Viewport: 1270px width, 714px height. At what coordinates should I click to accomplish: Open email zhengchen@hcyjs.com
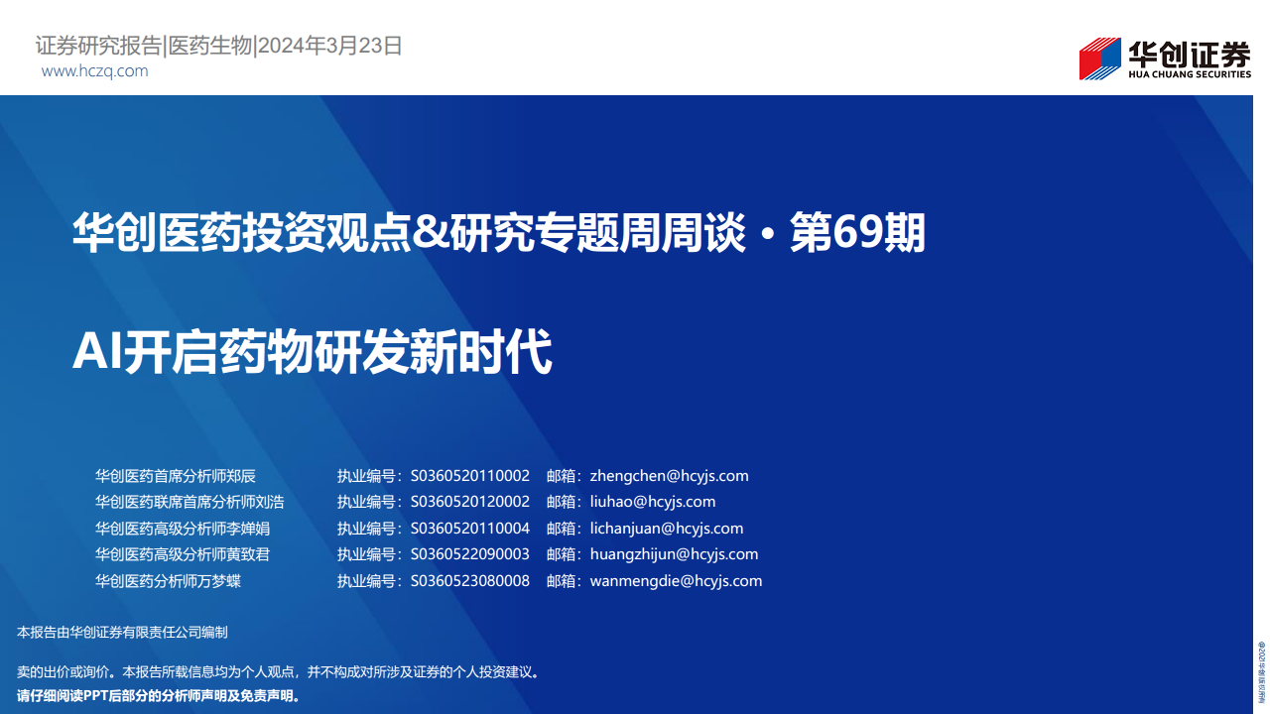pyautogui.click(x=669, y=476)
